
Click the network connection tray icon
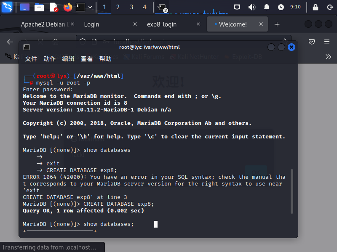(237, 7)
